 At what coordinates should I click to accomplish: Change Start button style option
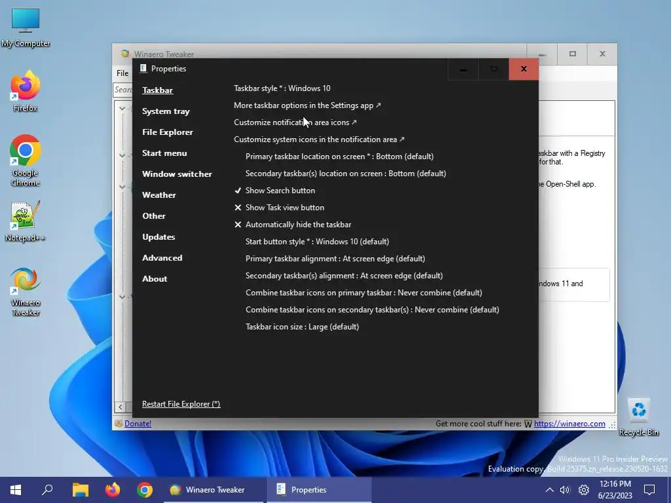317,242
